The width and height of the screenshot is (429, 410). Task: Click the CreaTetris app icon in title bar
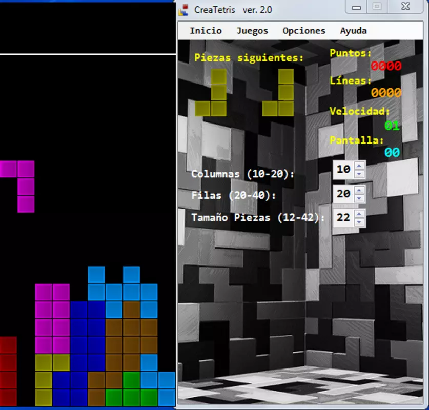pos(183,10)
